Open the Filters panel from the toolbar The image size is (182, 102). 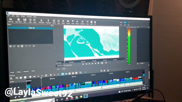pos(73,22)
